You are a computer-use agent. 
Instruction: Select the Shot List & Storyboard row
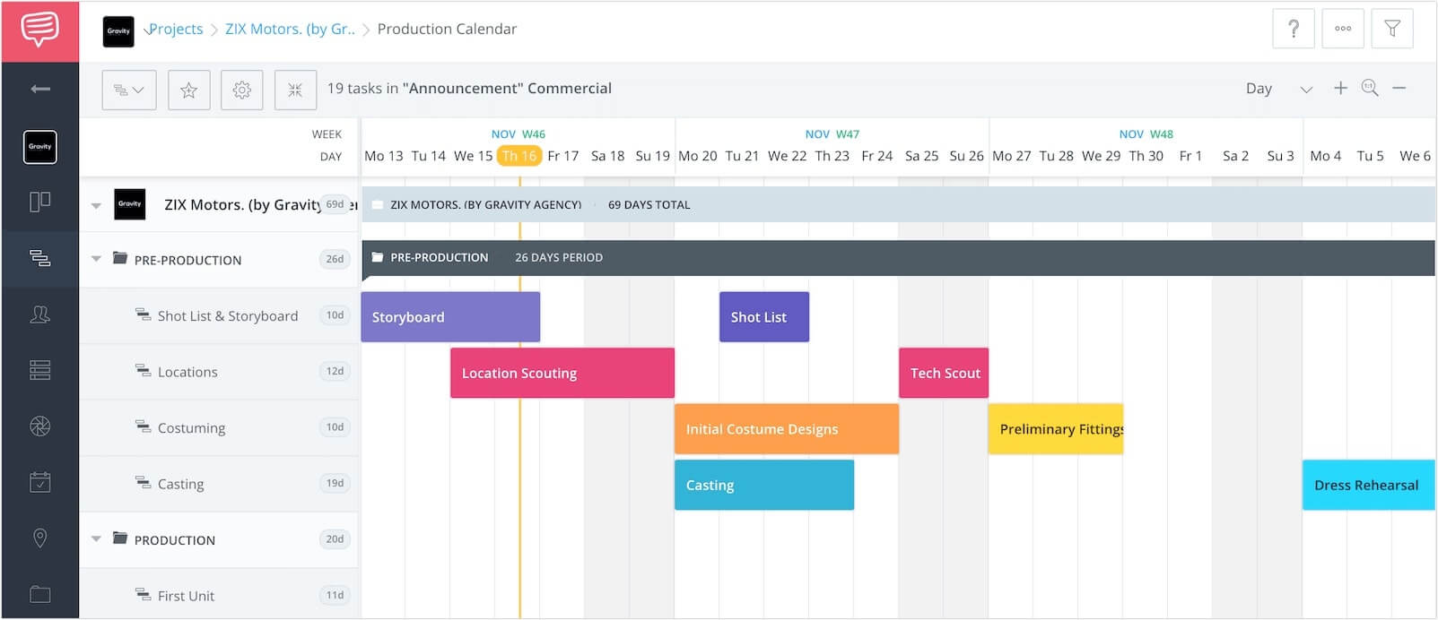coord(219,315)
